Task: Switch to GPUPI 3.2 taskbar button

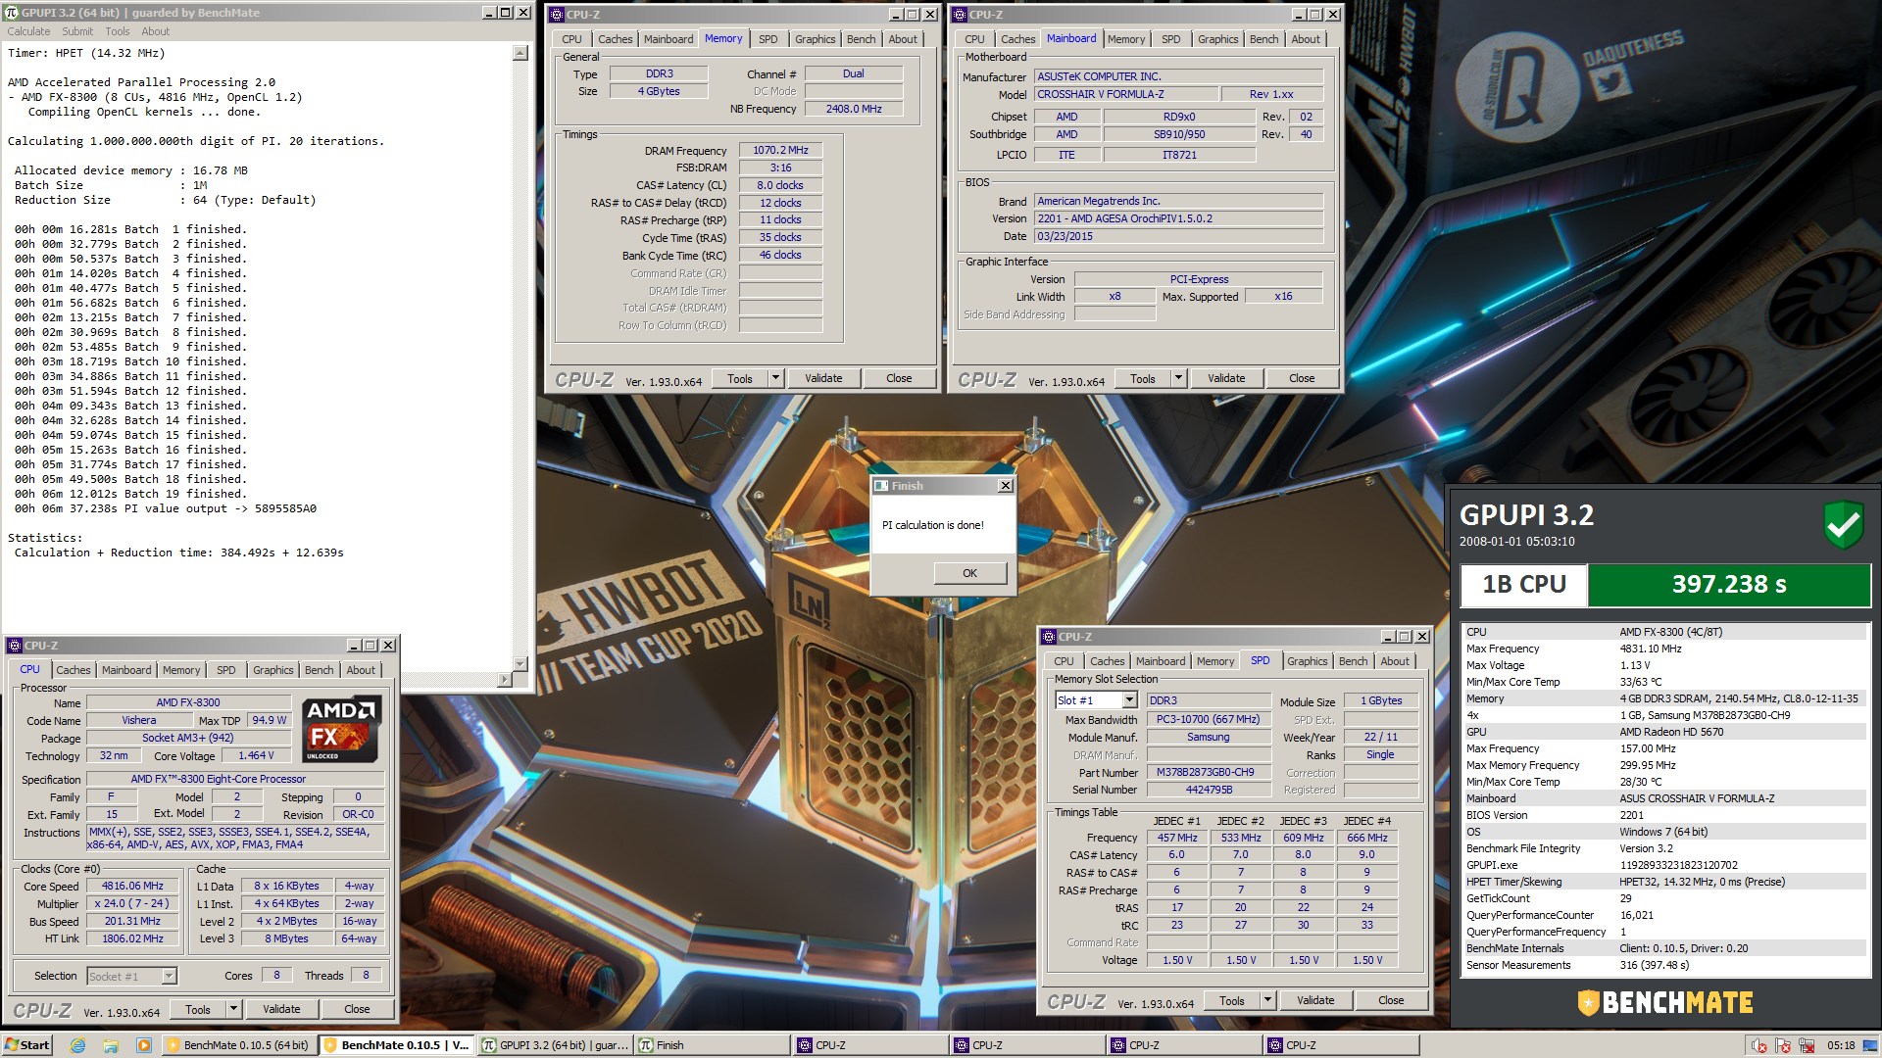Action: point(555,1045)
